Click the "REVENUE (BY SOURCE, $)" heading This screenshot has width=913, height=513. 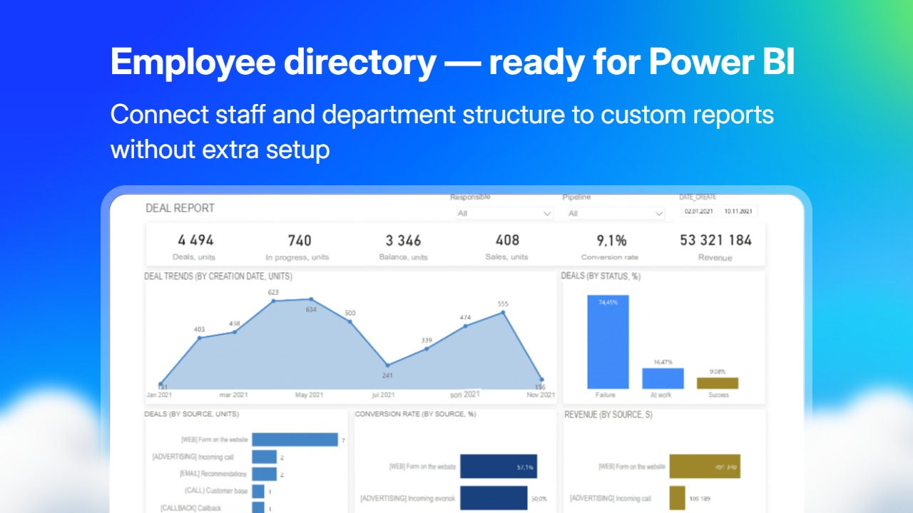(608, 414)
